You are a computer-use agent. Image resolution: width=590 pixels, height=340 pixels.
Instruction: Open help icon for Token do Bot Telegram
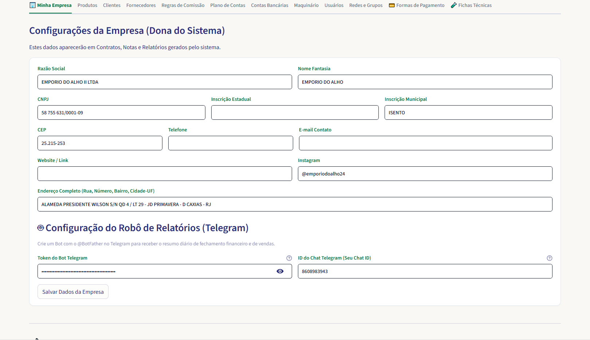click(289, 258)
